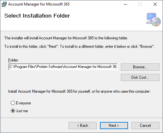163x133 pixels.
Task: Click the computer and disc setup graphic
Action: coord(153,20)
